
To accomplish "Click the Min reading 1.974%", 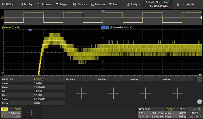I will click(38, 91).
